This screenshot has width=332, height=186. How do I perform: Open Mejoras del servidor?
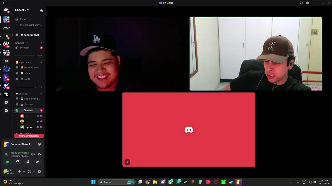coord(29,25)
